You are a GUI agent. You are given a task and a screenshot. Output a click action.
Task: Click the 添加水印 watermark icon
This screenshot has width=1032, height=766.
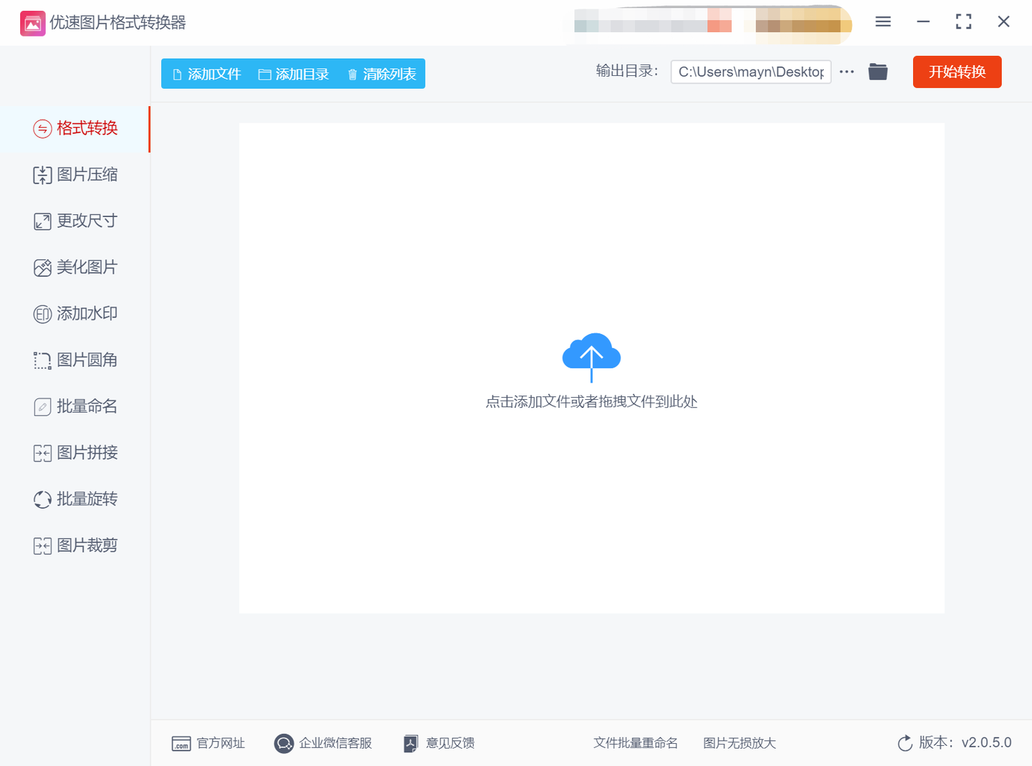[x=42, y=314]
